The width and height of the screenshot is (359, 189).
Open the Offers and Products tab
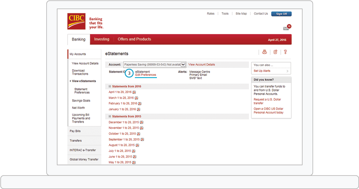pos(134,39)
